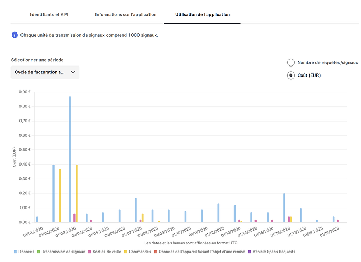The width and height of the screenshot is (361, 262).
Task: Open the Cycle de facturation period dropdown
Action: (45, 72)
